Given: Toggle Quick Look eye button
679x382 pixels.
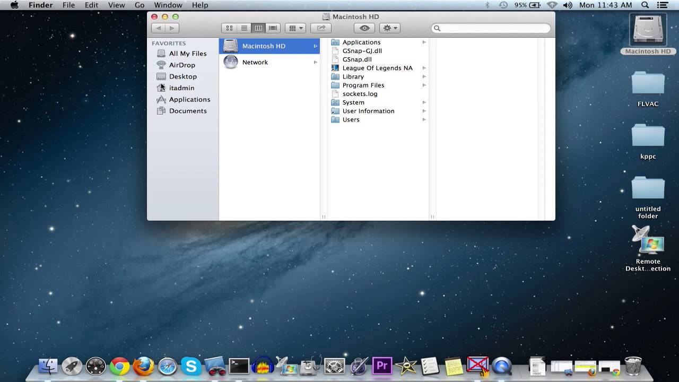Looking at the screenshot, I should point(364,28).
